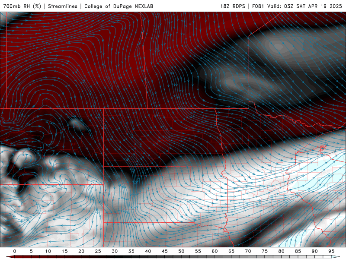The height and width of the screenshot is (259, 346).
Task: Click the 20 value on the colorbar scale
Action: (x=81, y=251)
